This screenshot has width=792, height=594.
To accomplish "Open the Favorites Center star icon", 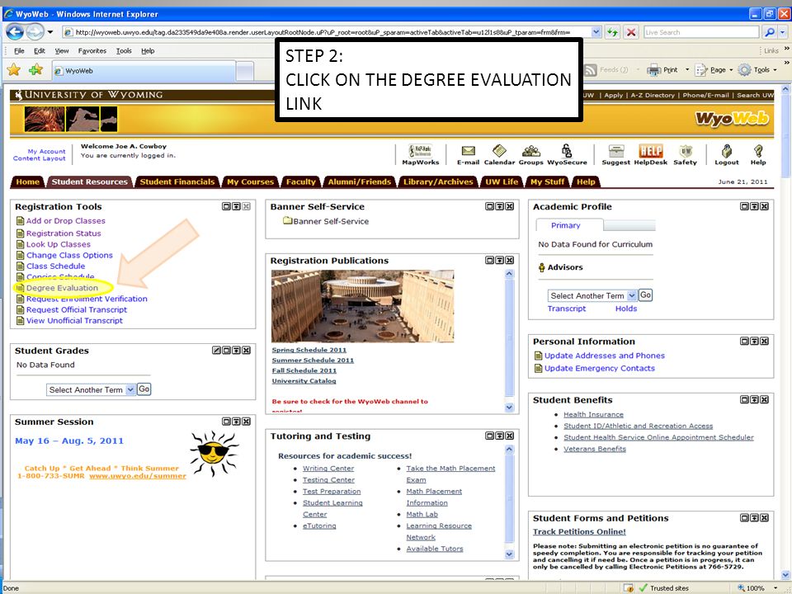I will click(14, 69).
